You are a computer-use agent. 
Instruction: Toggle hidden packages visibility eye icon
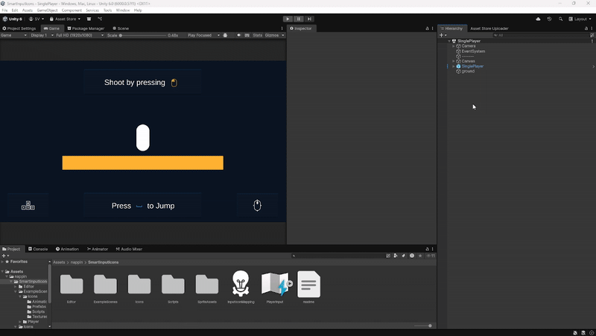431,256
